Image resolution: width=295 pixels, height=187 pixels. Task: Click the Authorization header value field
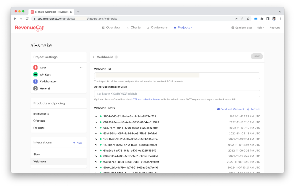177,94
